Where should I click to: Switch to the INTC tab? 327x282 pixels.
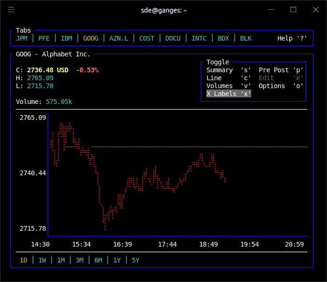pos(199,39)
